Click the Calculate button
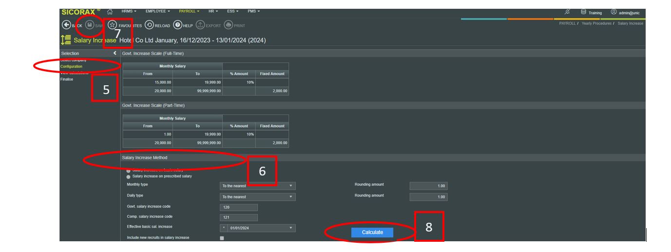This screenshot has width=671, height=252. [x=372, y=233]
